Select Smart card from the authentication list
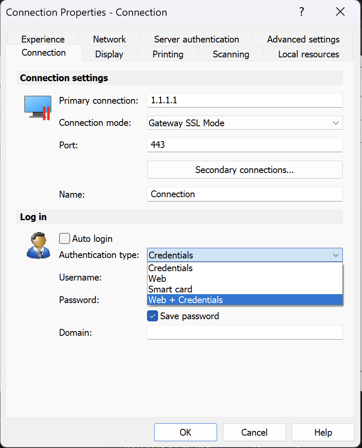 170,289
